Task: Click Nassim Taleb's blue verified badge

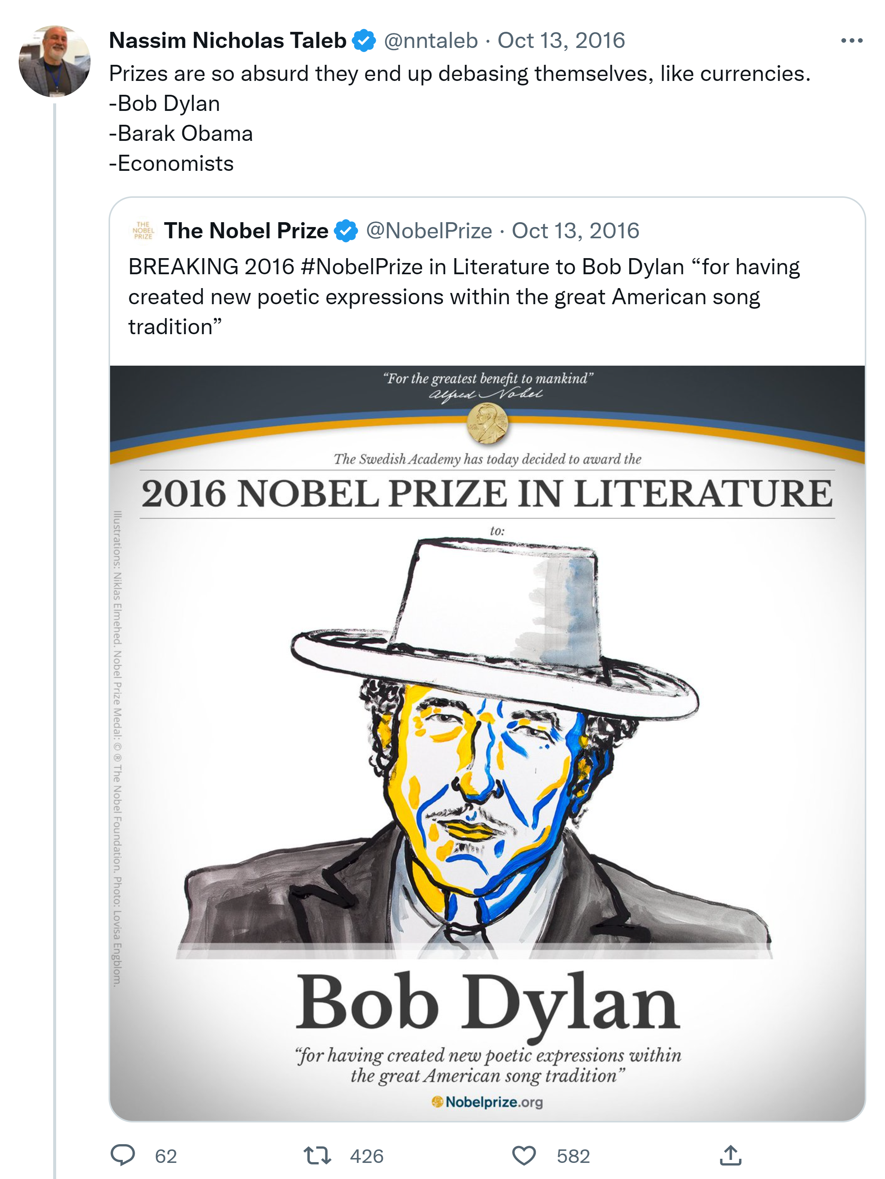Action: pos(364,40)
